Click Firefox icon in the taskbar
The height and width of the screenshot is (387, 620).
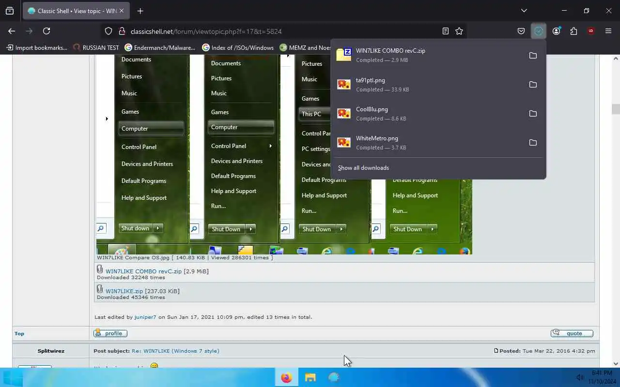point(287,377)
